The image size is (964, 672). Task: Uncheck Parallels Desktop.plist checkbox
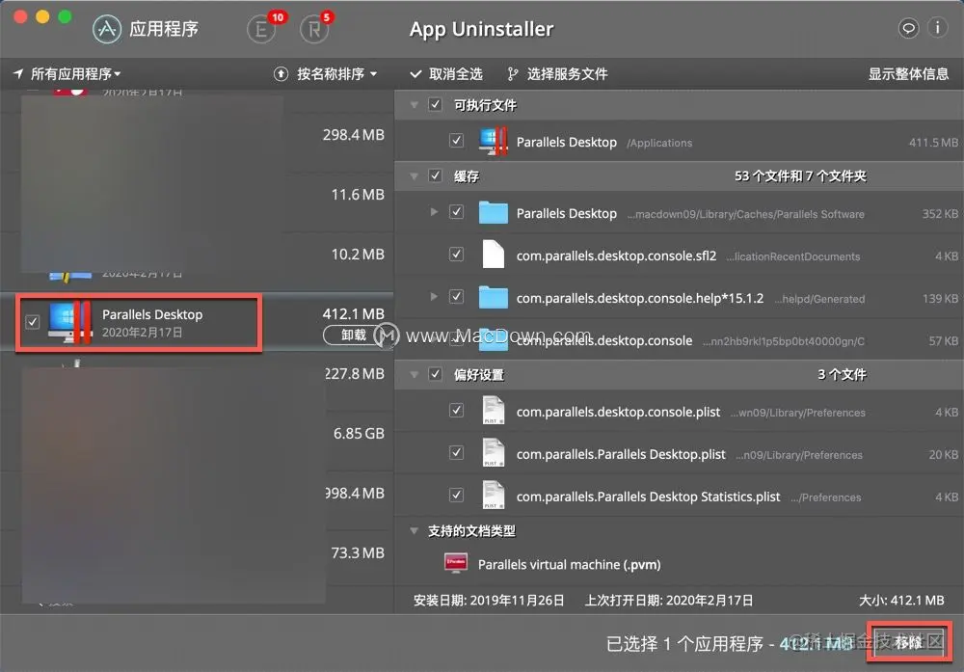[456, 452]
